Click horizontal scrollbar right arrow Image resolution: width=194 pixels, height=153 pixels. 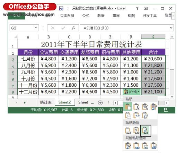167,103
